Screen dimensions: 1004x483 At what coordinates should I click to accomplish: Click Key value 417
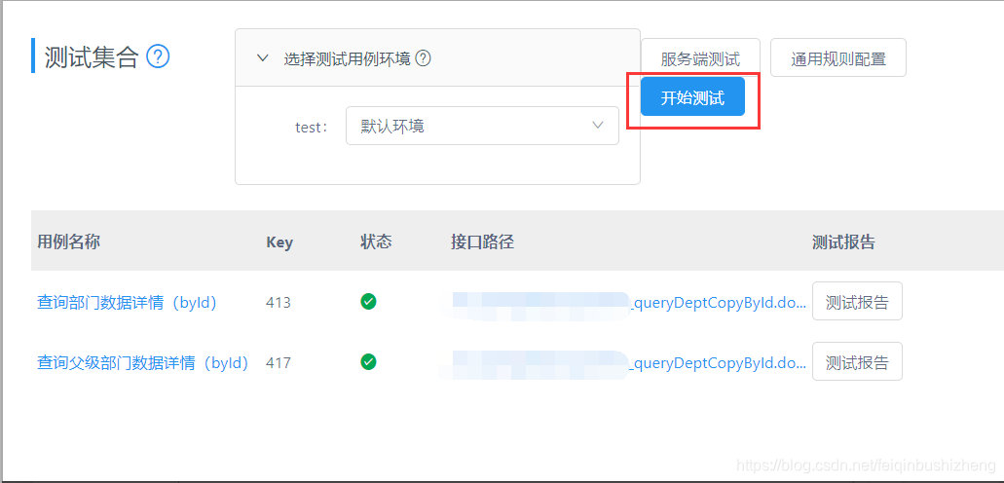(x=279, y=363)
